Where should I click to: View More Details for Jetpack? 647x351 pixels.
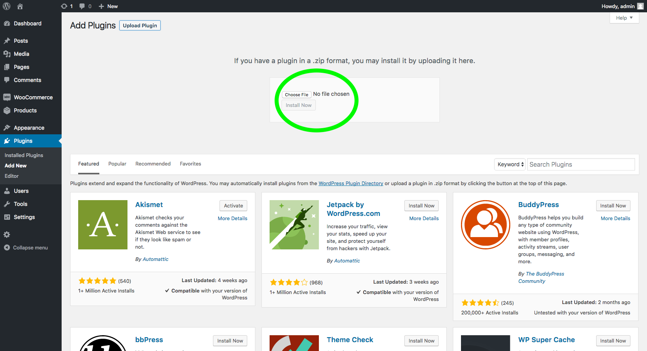coord(424,218)
